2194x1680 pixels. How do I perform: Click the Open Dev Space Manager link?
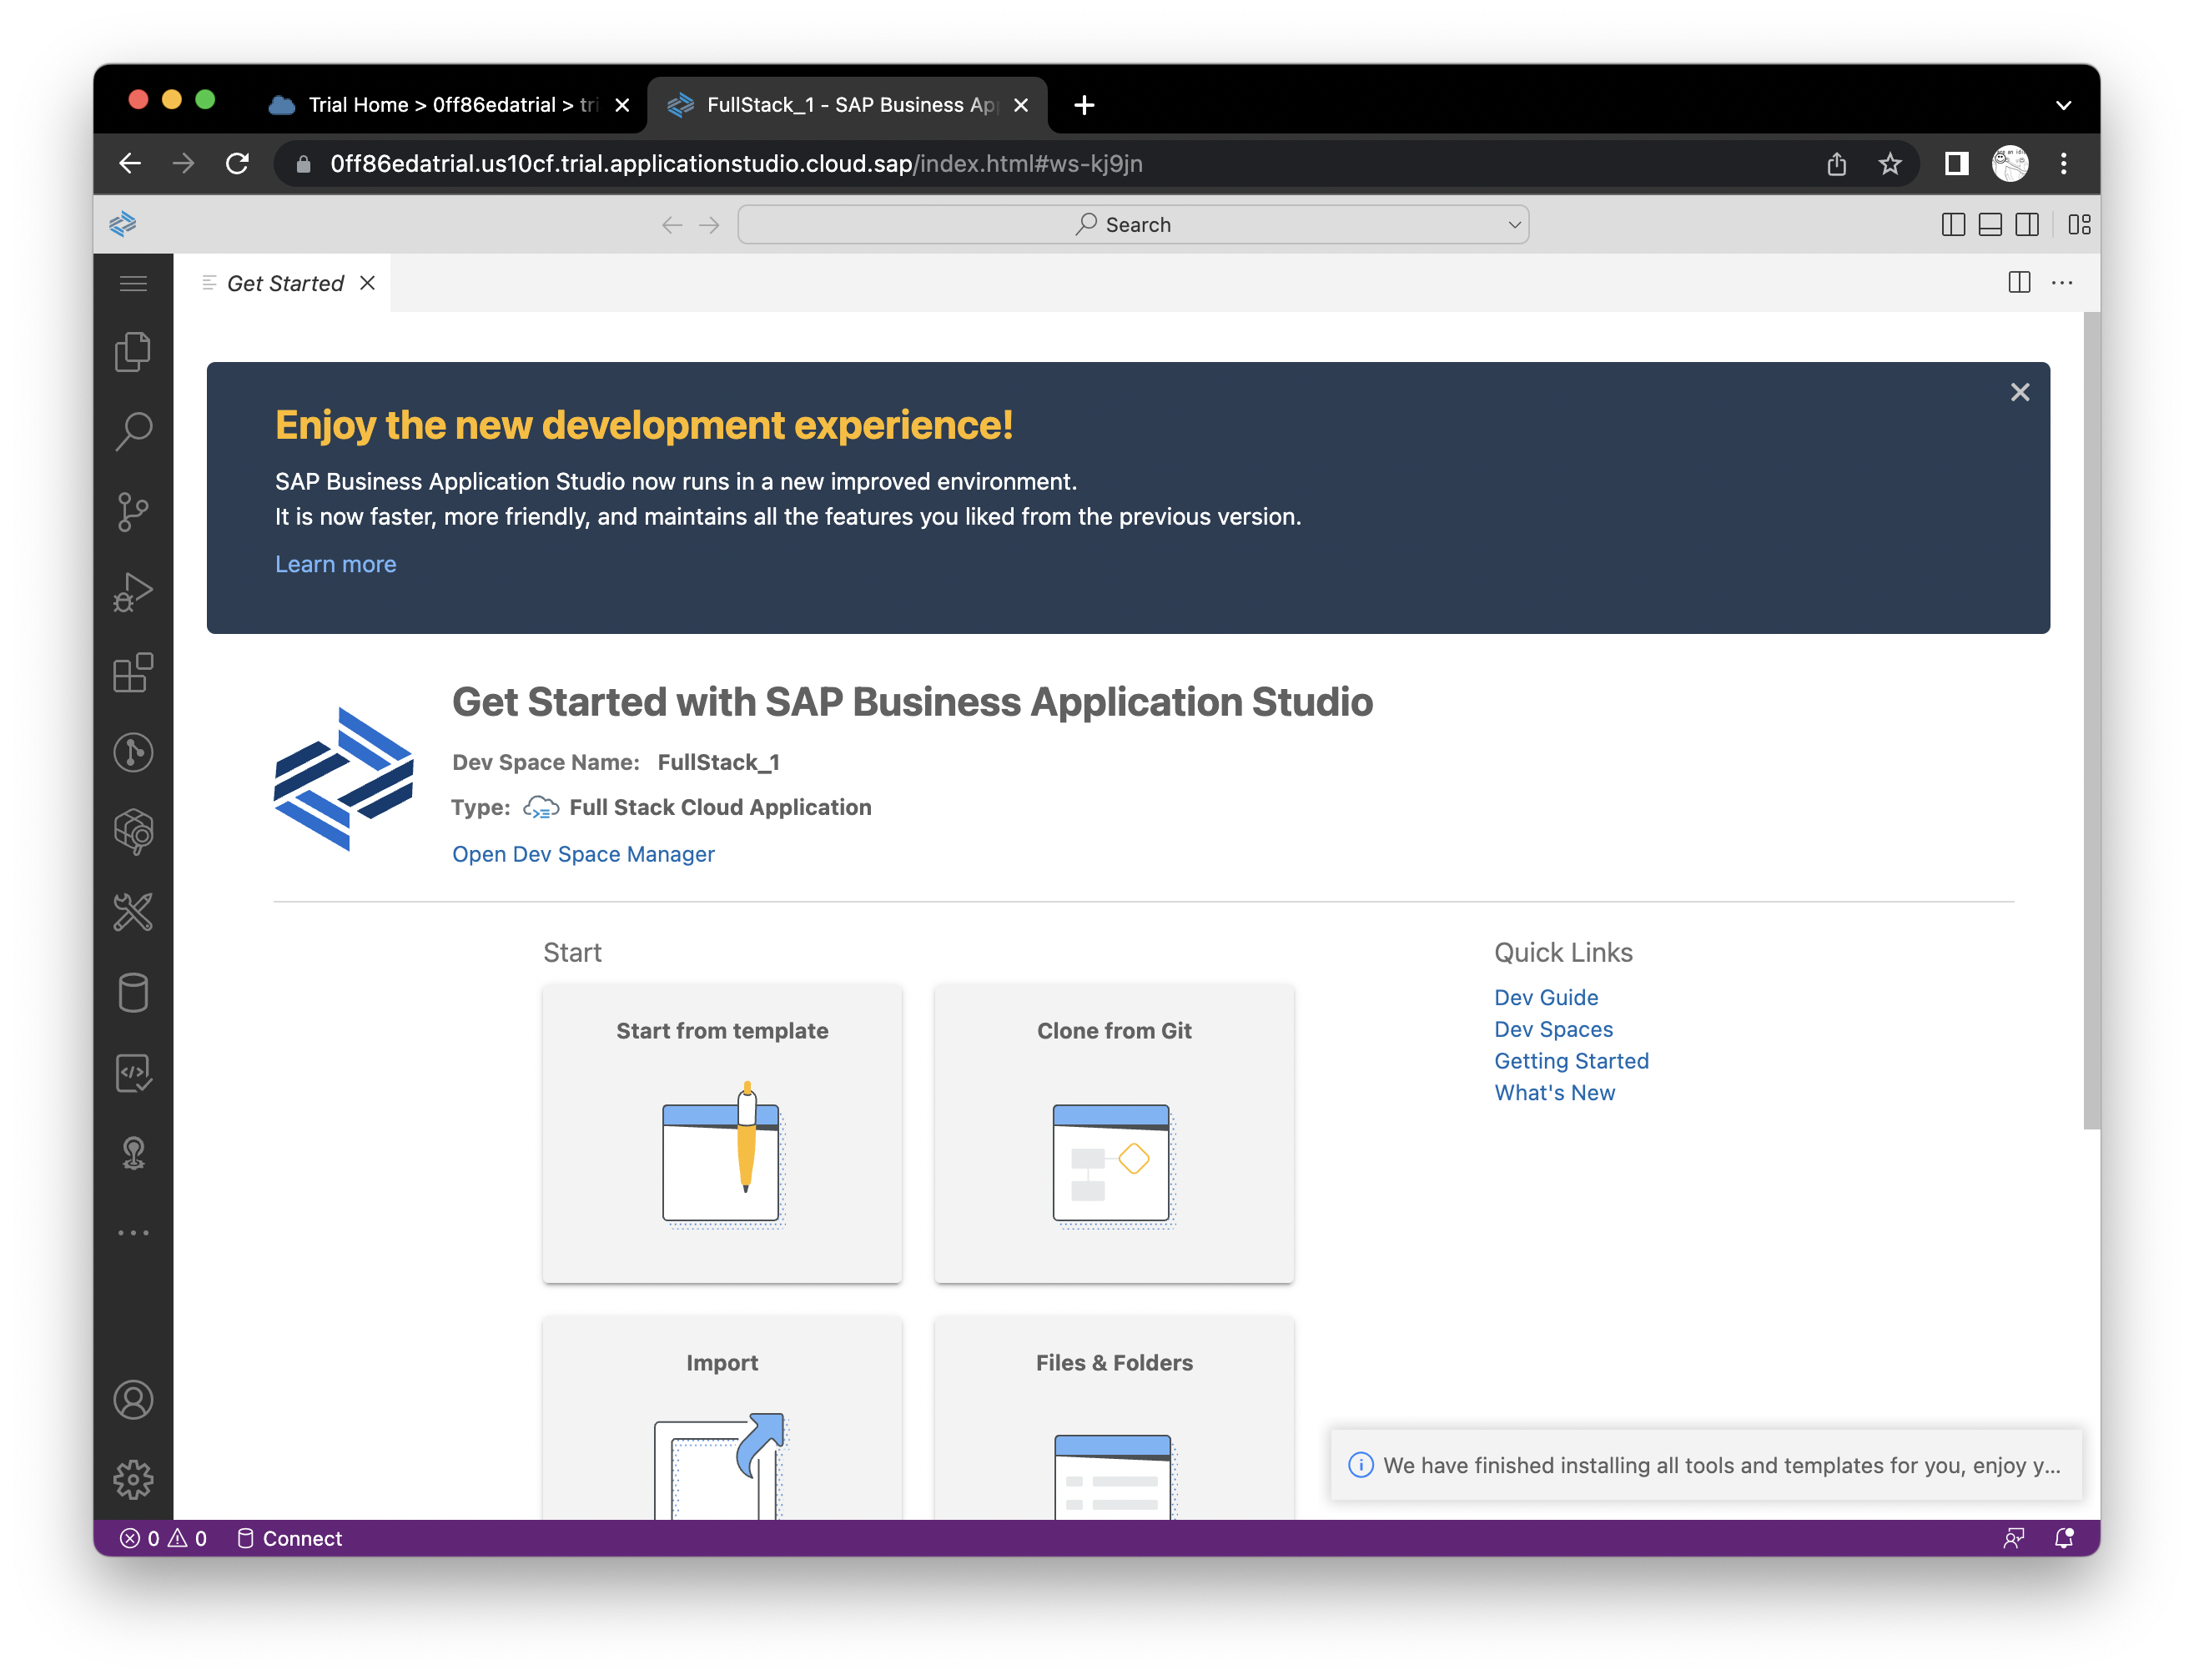[x=583, y=854]
